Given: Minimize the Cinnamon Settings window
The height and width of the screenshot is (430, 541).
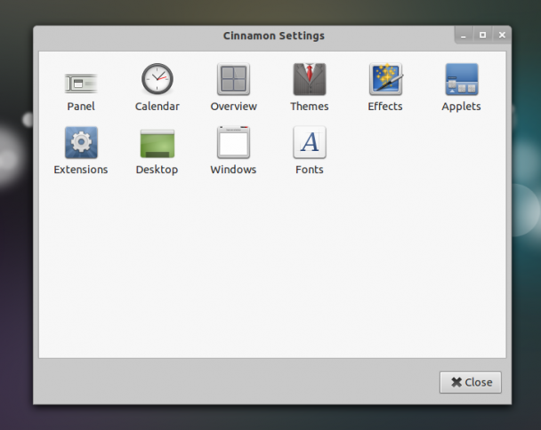Looking at the screenshot, I should tap(464, 36).
